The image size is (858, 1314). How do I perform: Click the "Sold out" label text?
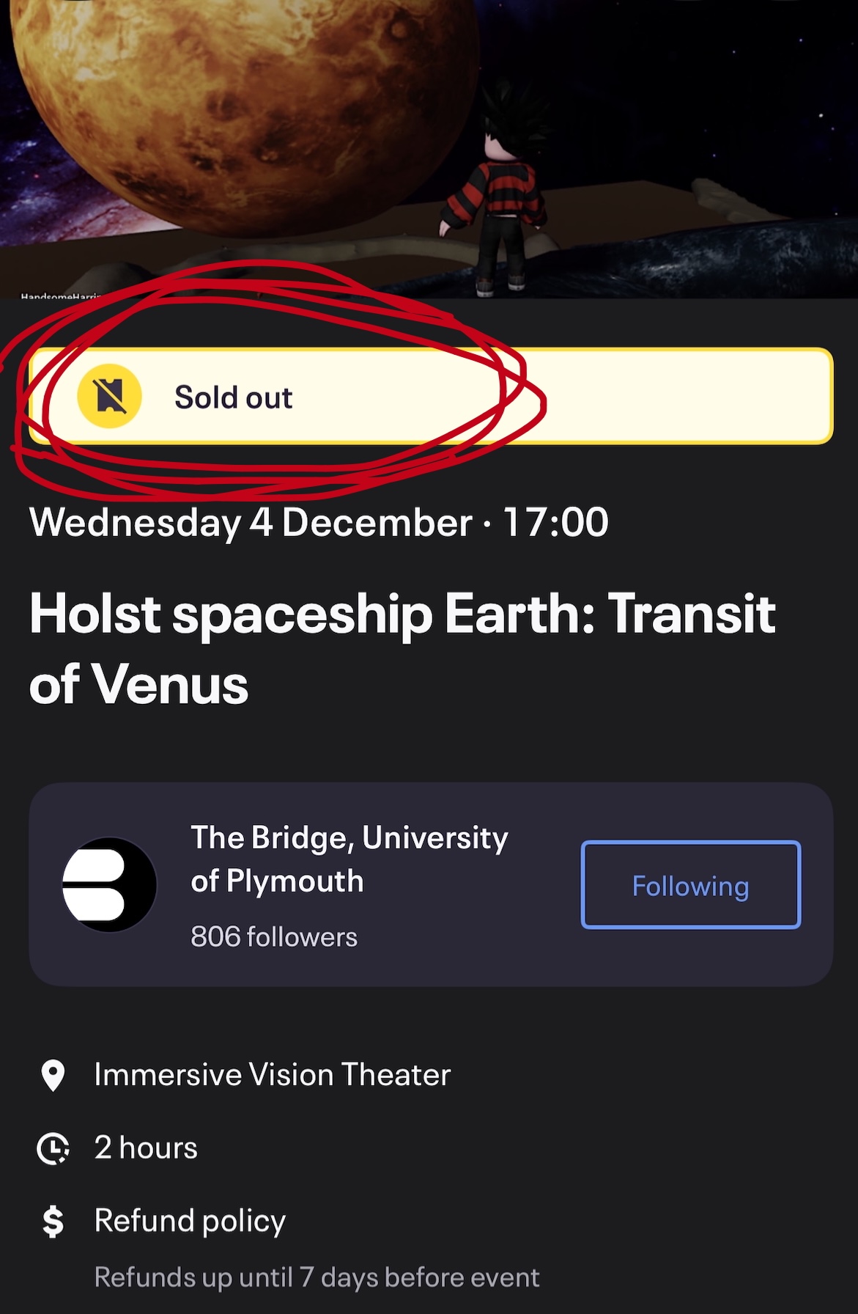pos(233,397)
